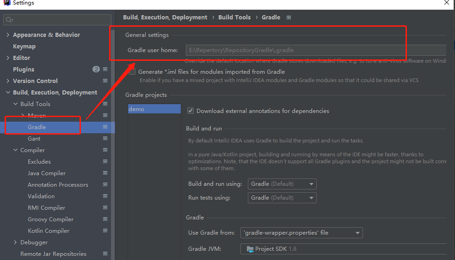This screenshot has width=455, height=260.
Task: Click project-level icon next to Compiler
Action: (105, 150)
